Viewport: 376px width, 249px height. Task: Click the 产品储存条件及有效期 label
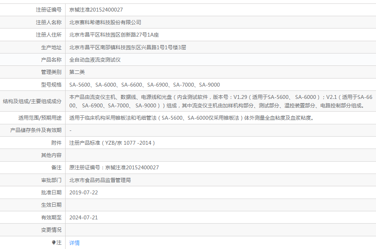[x=36, y=130]
